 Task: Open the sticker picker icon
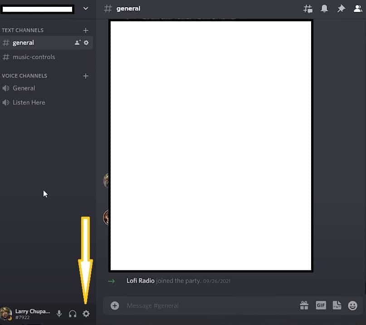point(337,305)
